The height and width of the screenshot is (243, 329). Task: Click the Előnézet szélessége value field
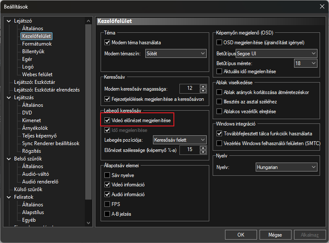click(190, 150)
